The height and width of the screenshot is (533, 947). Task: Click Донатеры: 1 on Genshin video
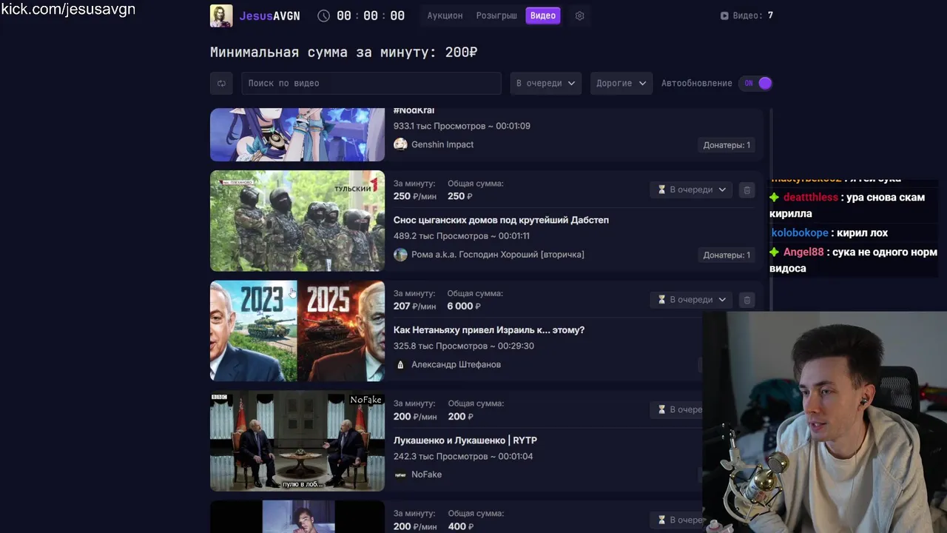click(727, 145)
